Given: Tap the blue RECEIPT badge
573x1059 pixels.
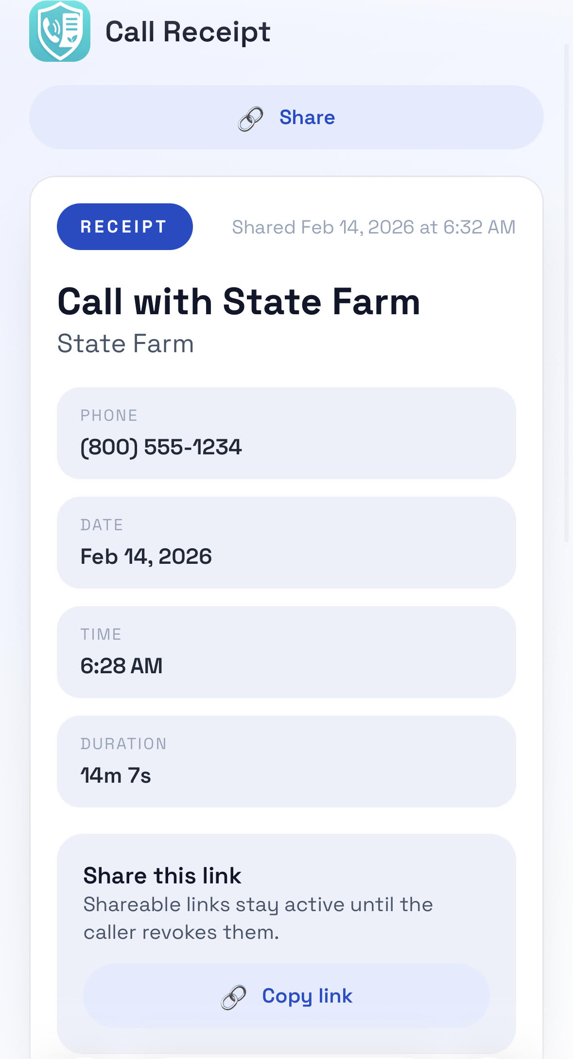Looking at the screenshot, I should point(124,226).
